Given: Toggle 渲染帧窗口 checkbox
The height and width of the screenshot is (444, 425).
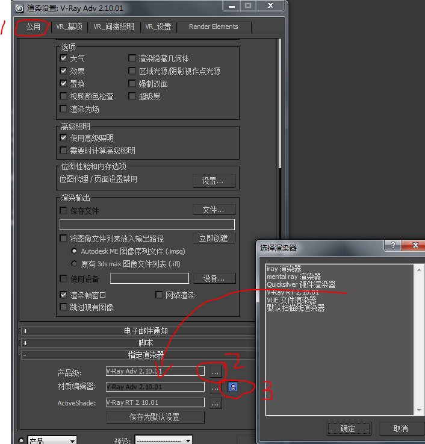Looking at the screenshot, I should click(63, 295).
